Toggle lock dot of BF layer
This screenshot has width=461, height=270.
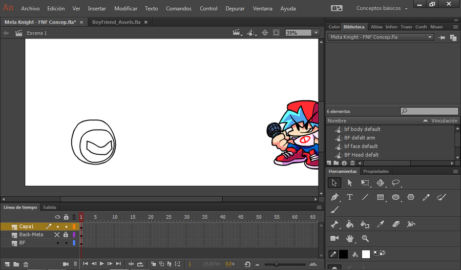click(x=66, y=243)
